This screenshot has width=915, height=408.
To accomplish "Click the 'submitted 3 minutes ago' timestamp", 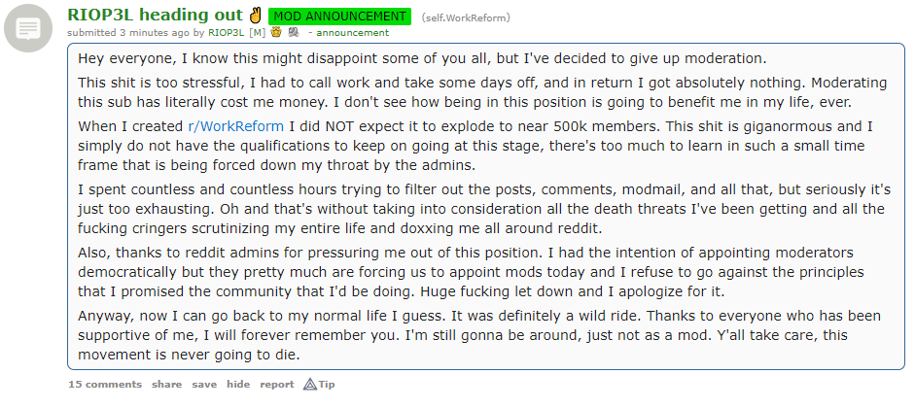I will pyautogui.click(x=128, y=33).
